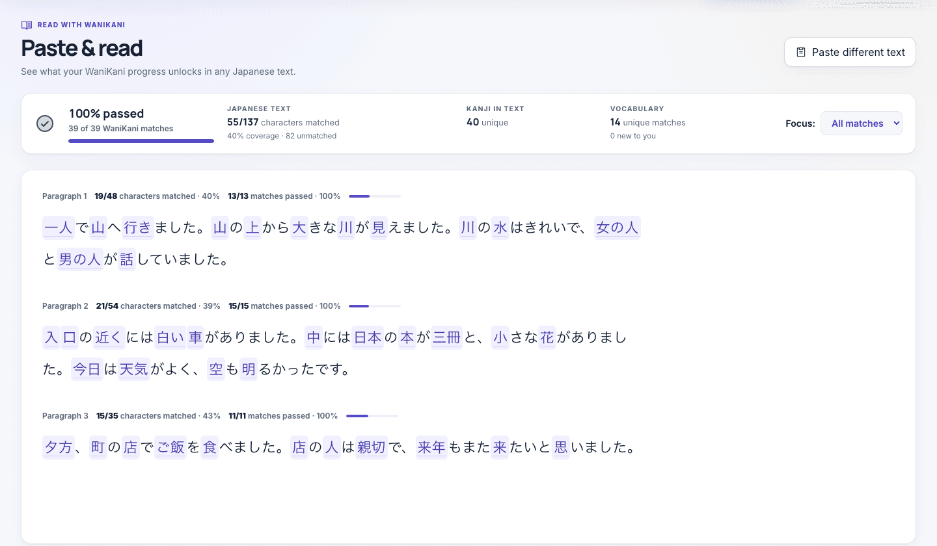Click the highlighted kanji 明 in 明るかった
The width and height of the screenshot is (937, 546).
(249, 369)
